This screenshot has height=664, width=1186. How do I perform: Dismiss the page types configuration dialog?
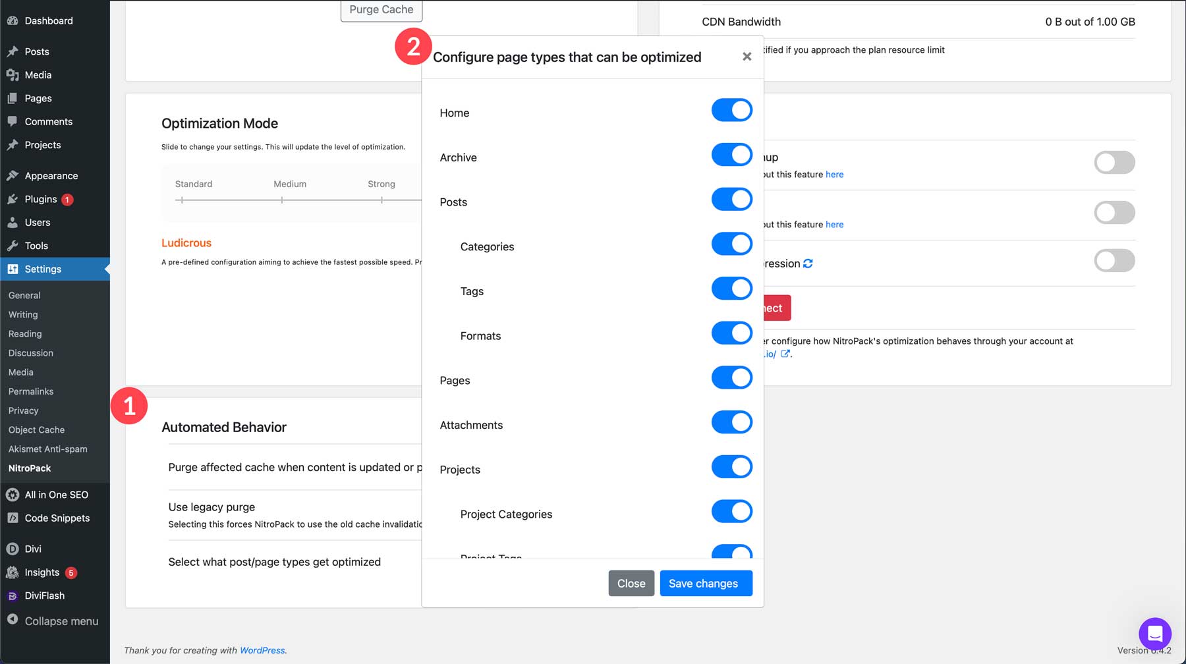pyautogui.click(x=747, y=56)
